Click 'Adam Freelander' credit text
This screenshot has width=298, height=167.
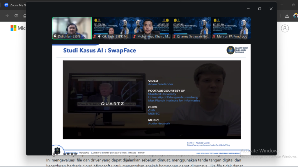click(x=161, y=84)
